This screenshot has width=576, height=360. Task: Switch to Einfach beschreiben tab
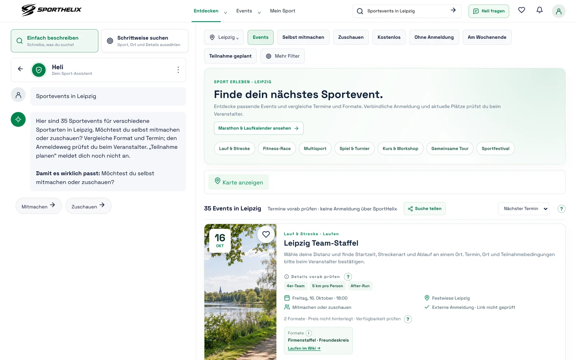54,41
